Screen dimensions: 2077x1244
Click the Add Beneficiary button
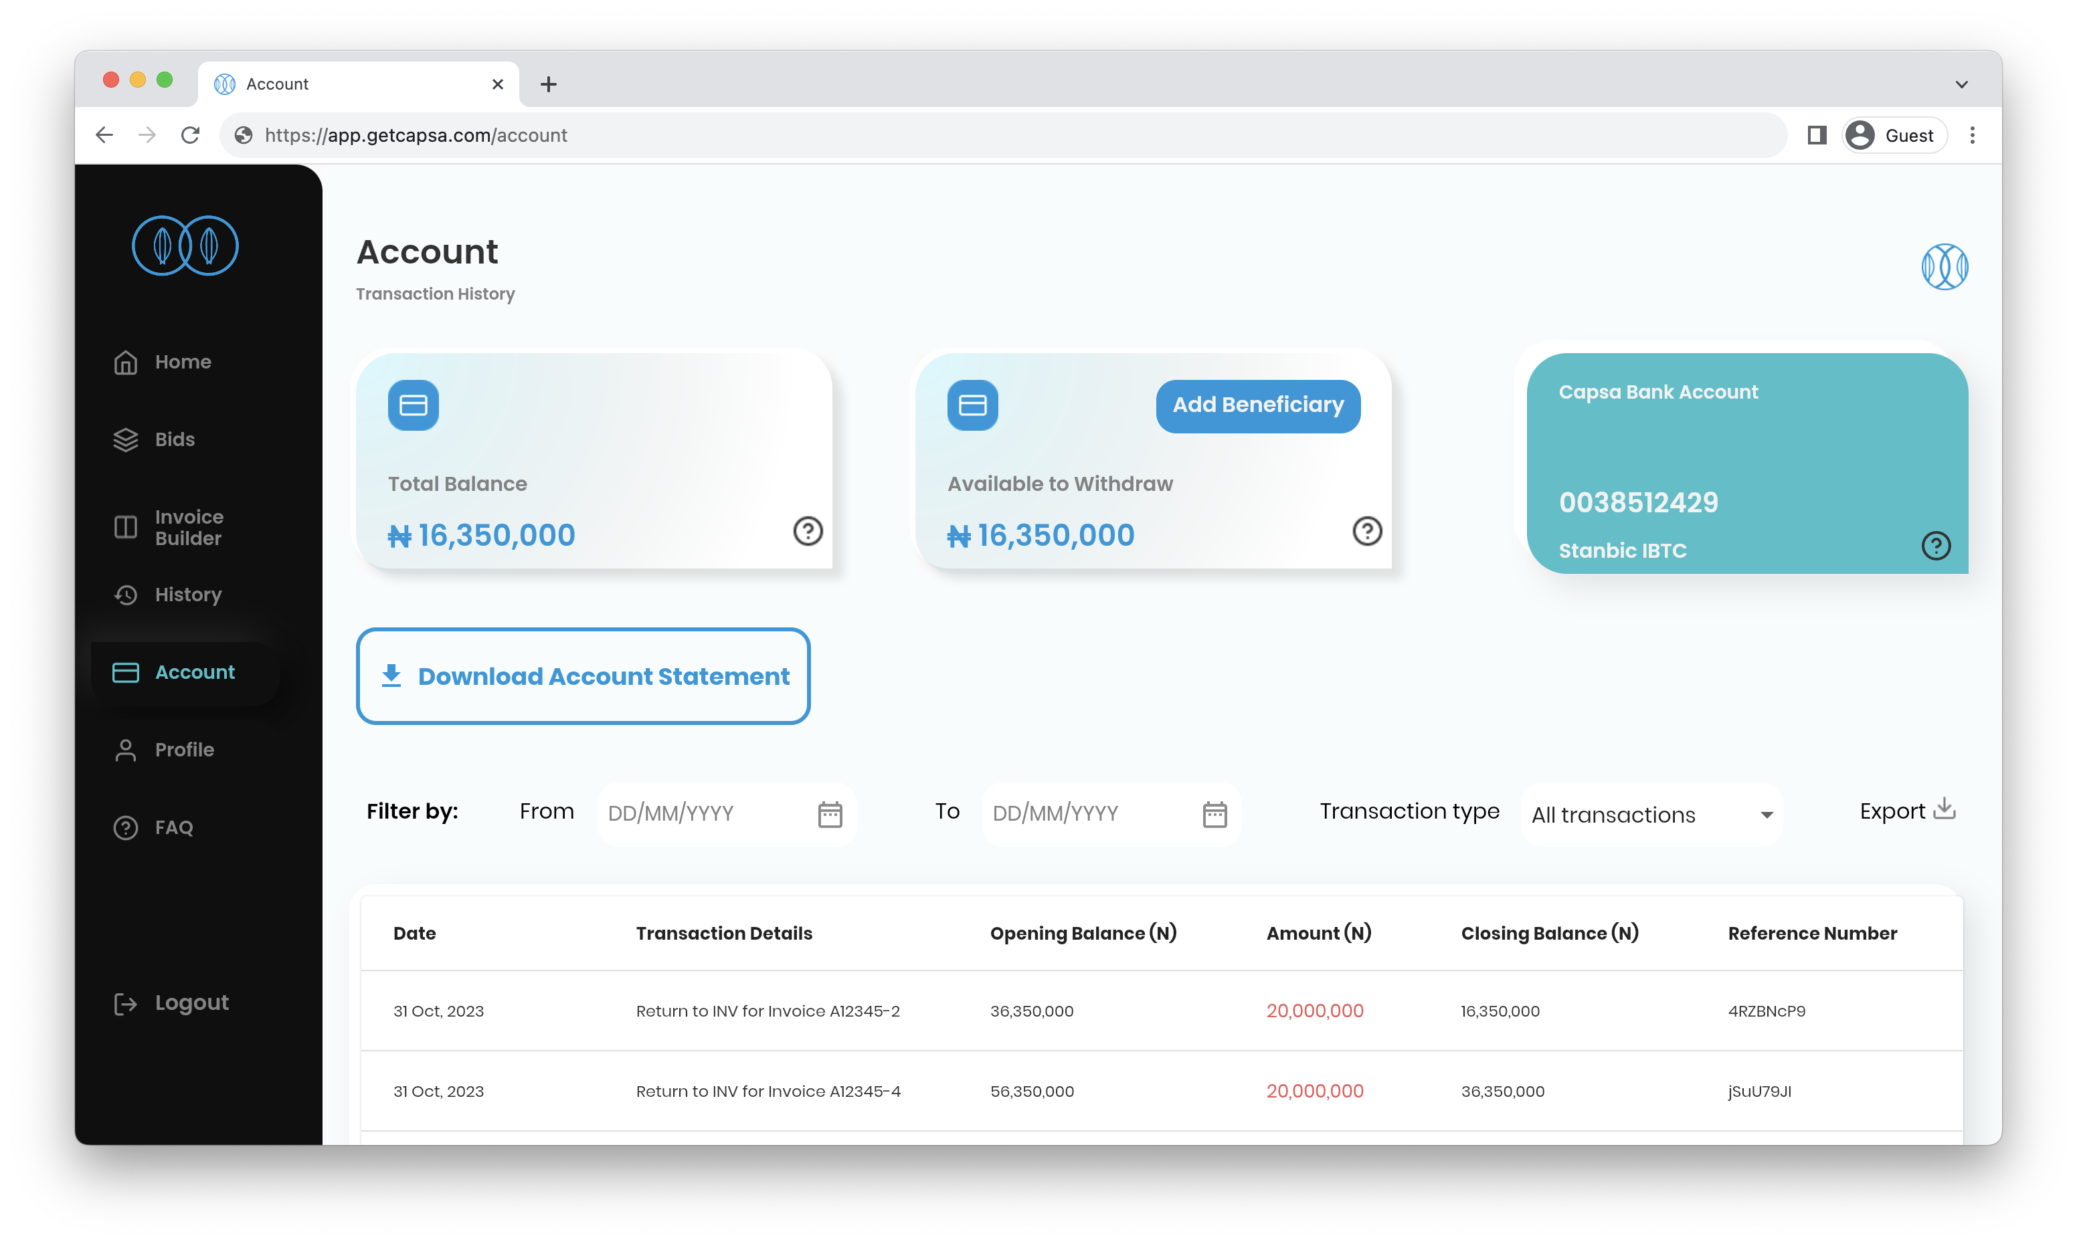click(x=1258, y=406)
